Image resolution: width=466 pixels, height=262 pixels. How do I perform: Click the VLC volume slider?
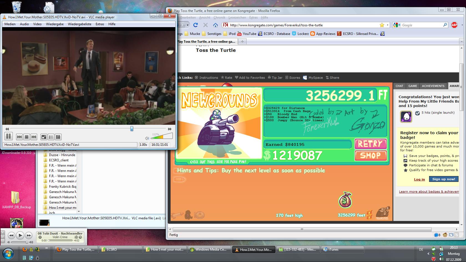click(x=162, y=136)
